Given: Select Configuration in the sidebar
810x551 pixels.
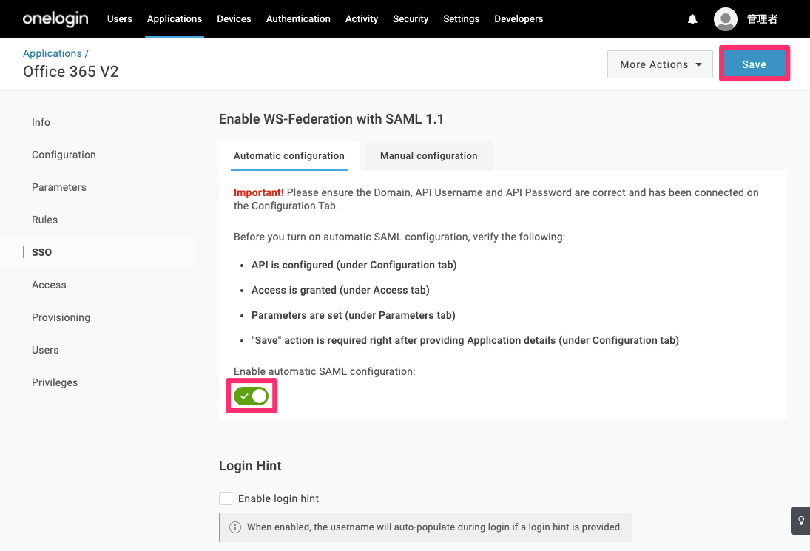Looking at the screenshot, I should point(64,155).
